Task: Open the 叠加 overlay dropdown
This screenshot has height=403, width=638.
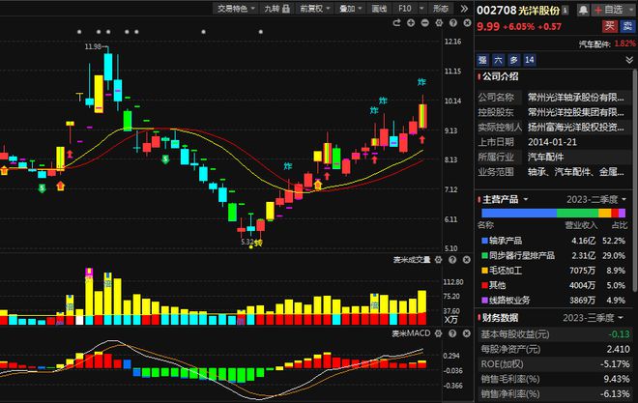Action: coord(351,9)
